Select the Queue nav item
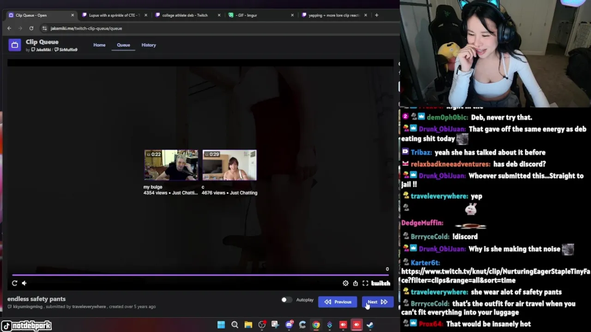Image resolution: width=591 pixels, height=332 pixels. click(x=123, y=45)
